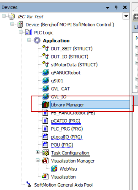Select Device (Berghof MC-PI SoftMotion Control)

[70, 25]
